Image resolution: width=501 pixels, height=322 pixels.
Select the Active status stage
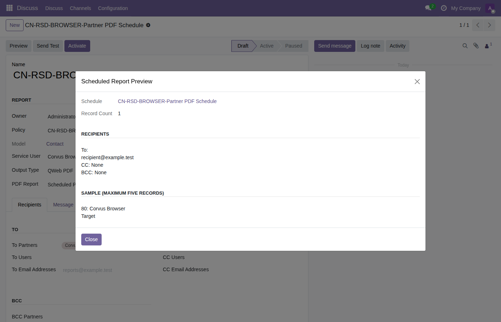tap(267, 46)
